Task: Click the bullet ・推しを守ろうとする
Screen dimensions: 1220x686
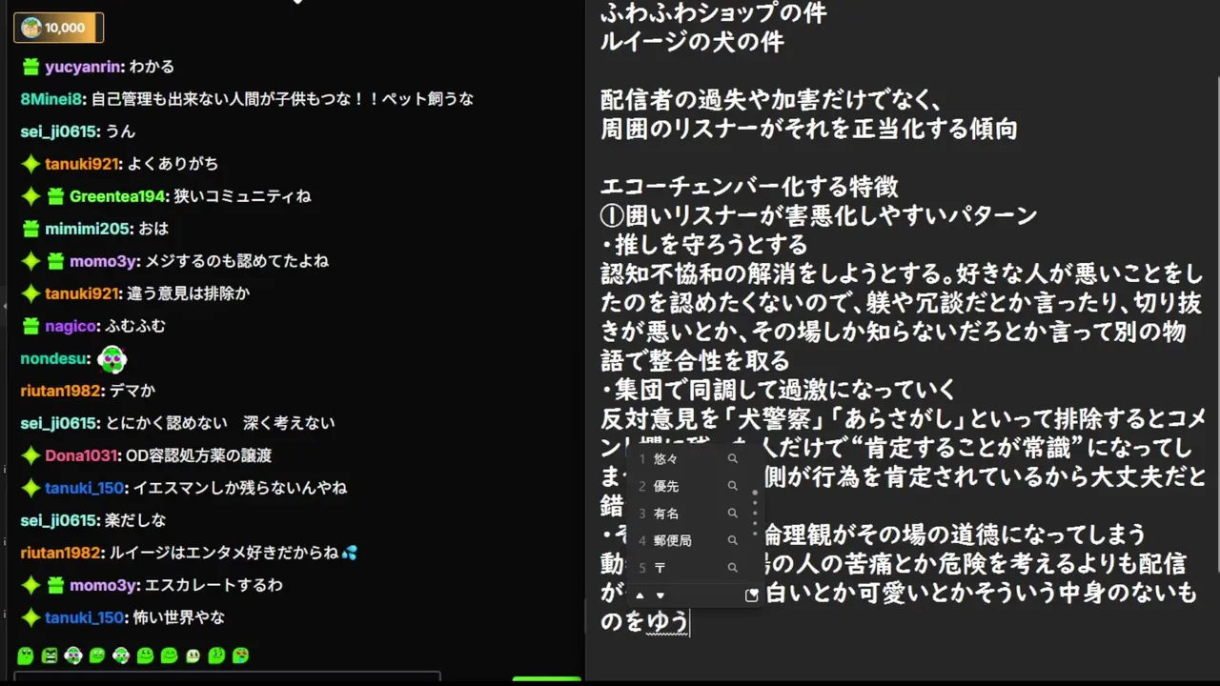Action: (703, 245)
